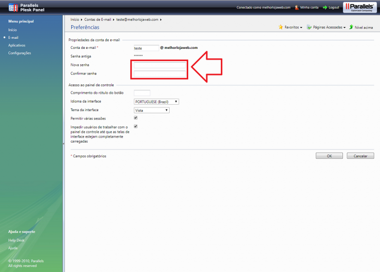
Task: Select E-mail in the main menu
Action: click(13, 38)
